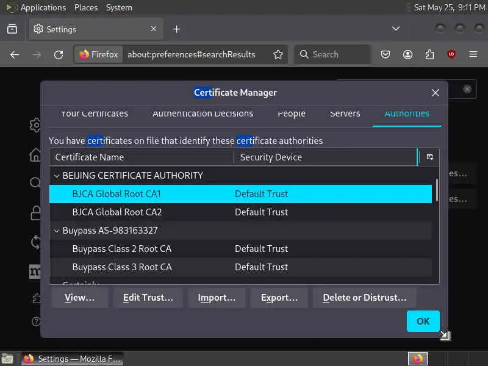488x366 pixels.
Task: Select the Buypass Class 2 Root CA row
Action: click(x=240, y=249)
